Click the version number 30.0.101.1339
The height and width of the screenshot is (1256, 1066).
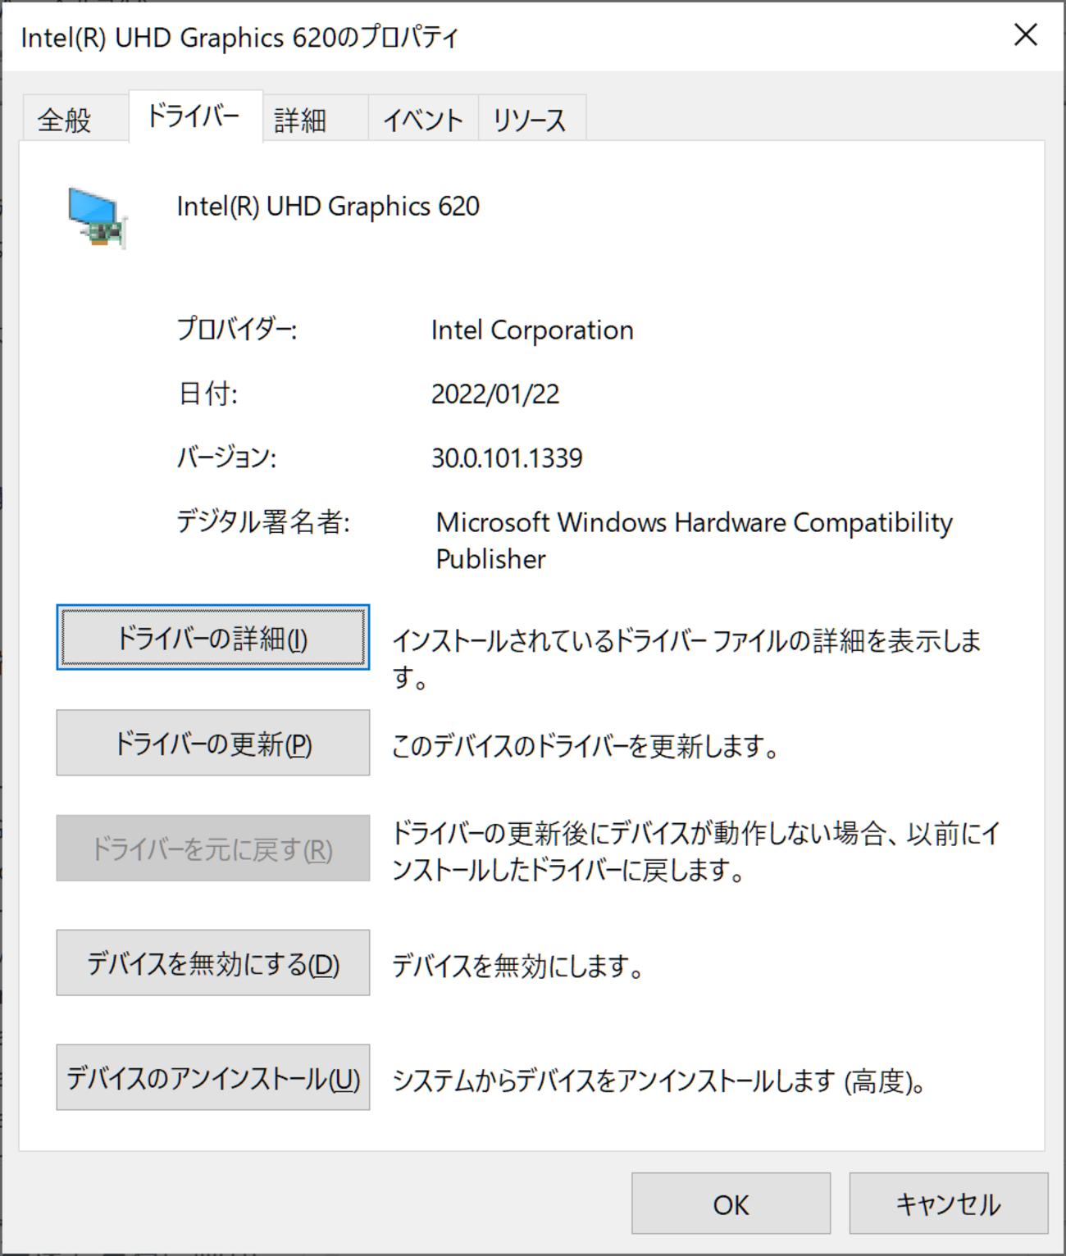507,458
